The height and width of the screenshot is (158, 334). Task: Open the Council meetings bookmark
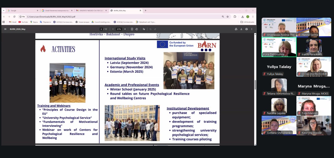pyautogui.click(x=101, y=22)
